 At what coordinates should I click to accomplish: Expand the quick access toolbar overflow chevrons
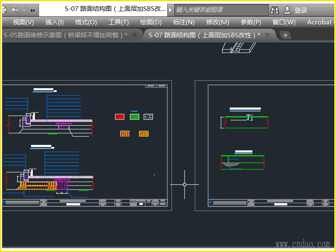pos(33,10)
